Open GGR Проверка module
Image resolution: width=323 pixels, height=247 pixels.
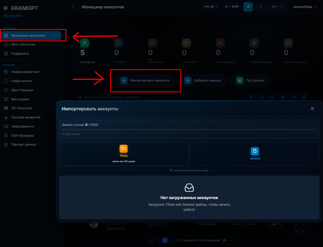(x=31, y=136)
